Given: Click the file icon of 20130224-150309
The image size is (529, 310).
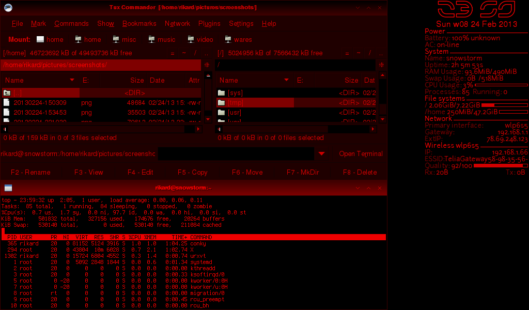Looking at the screenshot, I should point(6,102).
